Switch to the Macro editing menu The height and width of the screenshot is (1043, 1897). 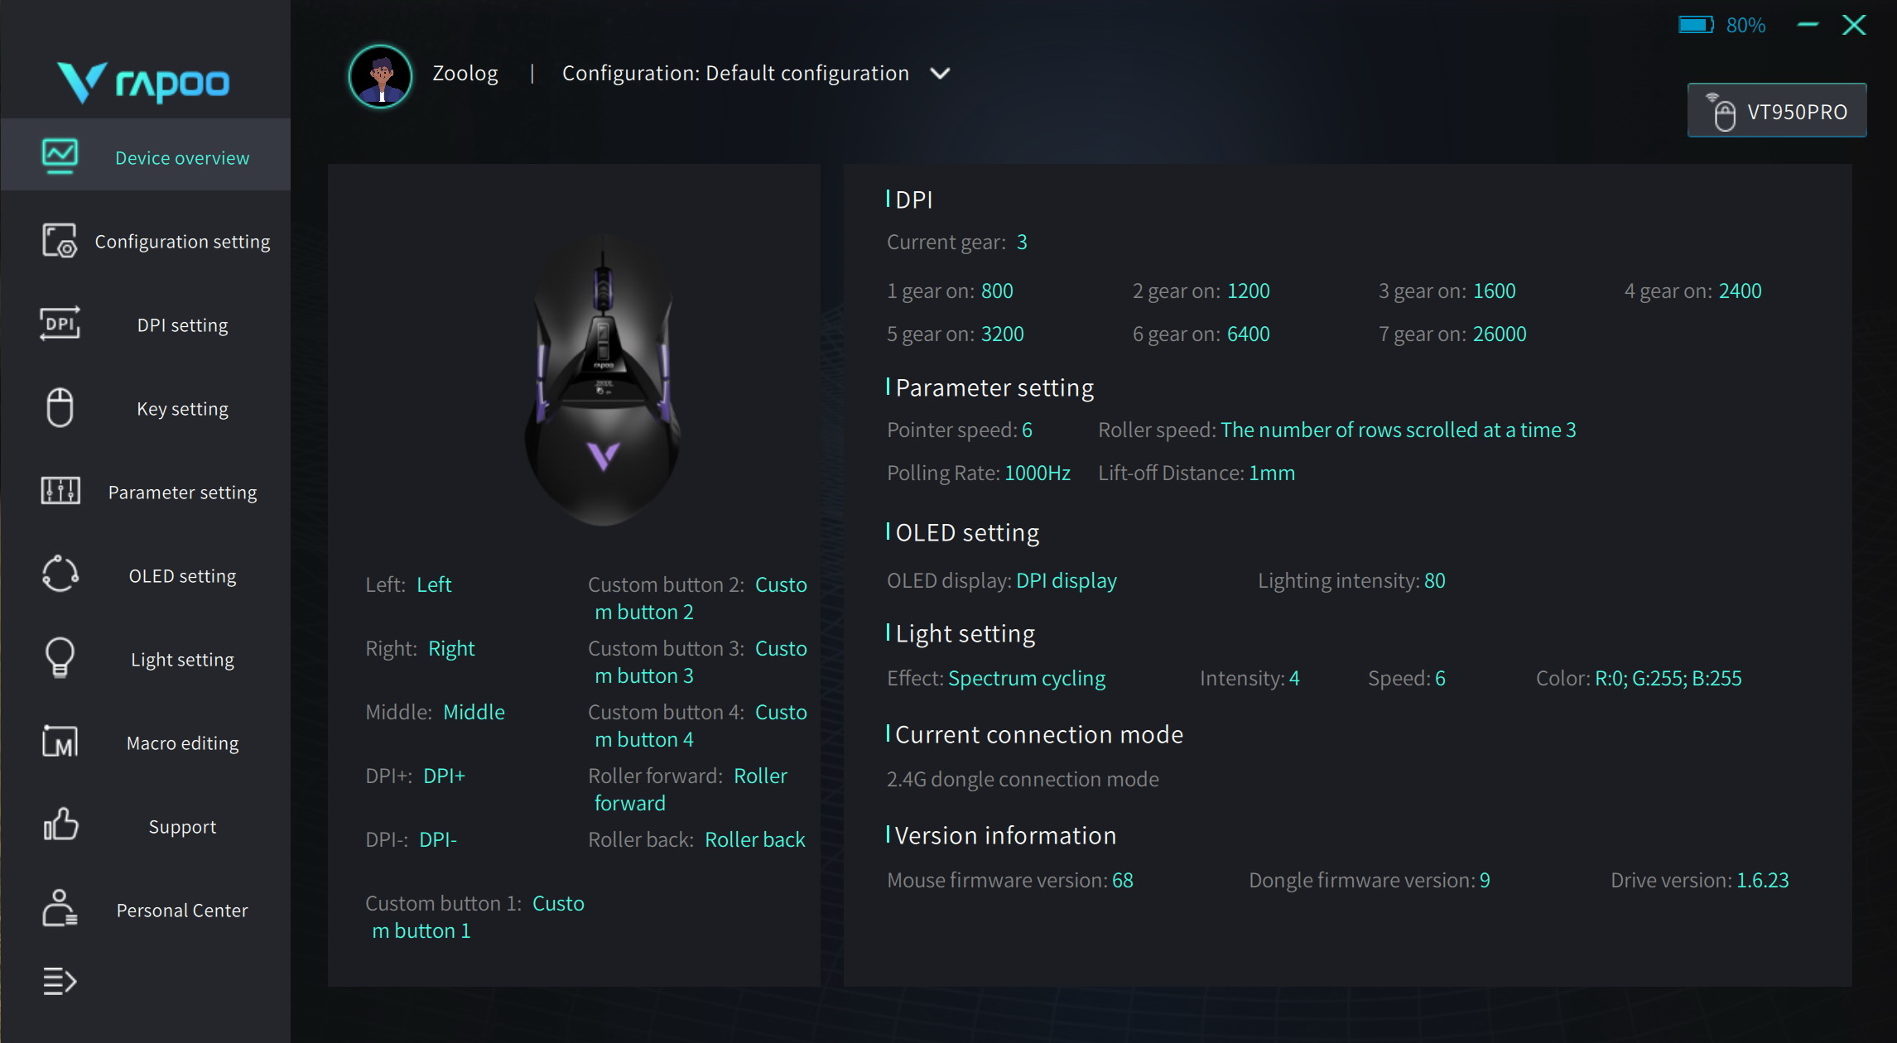[182, 743]
